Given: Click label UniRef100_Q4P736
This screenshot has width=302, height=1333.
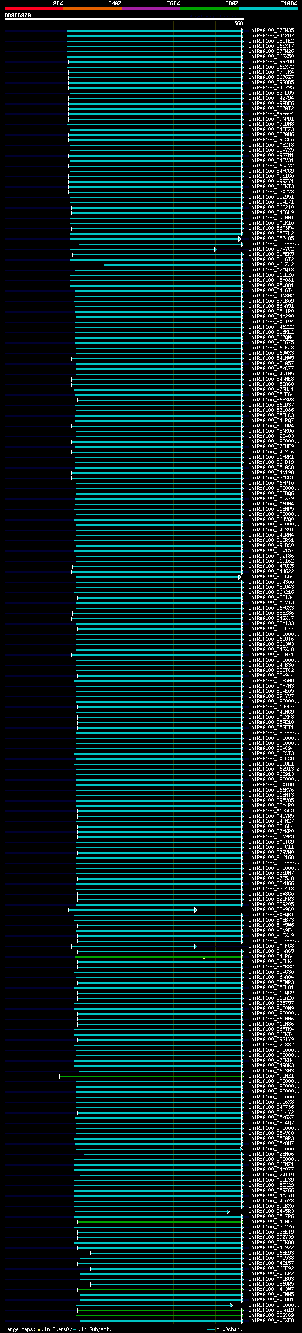Looking at the screenshot, I should pos(271,1107).
